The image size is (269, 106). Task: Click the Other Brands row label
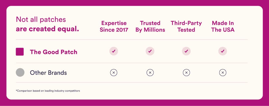point(48,73)
